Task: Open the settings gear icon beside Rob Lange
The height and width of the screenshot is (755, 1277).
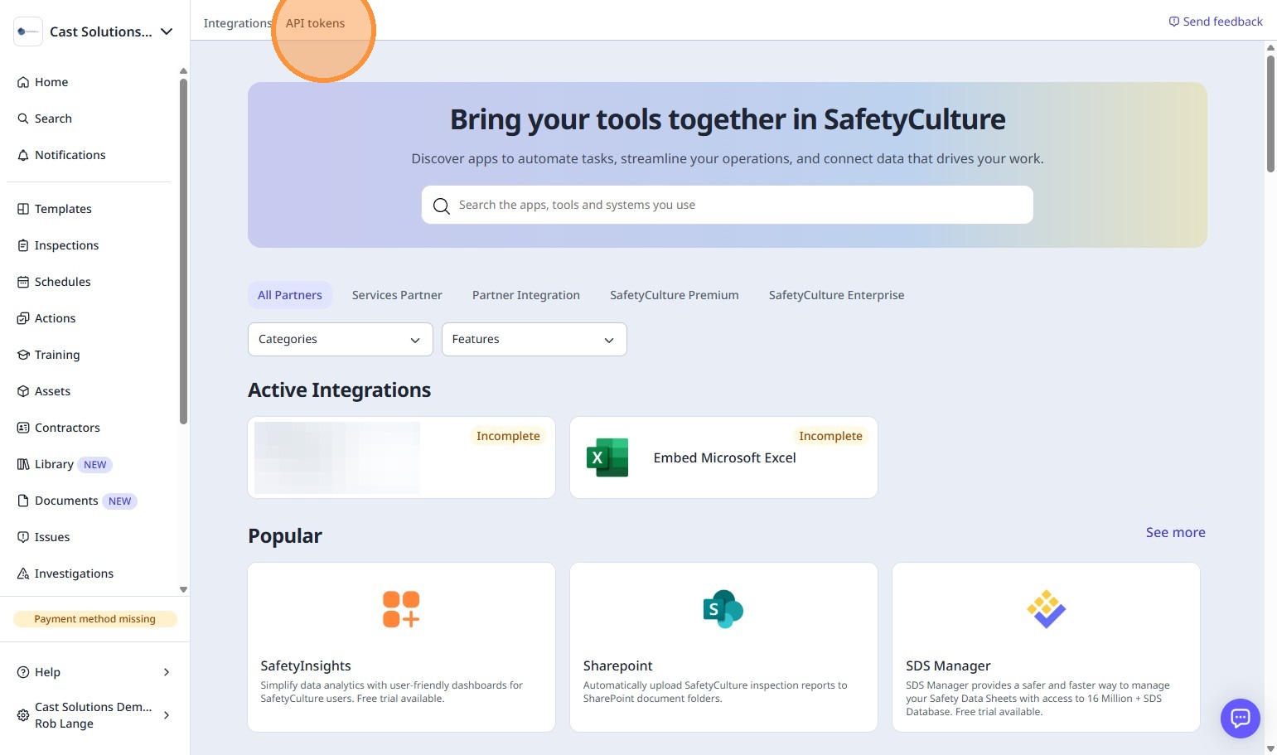Action: [x=23, y=715]
